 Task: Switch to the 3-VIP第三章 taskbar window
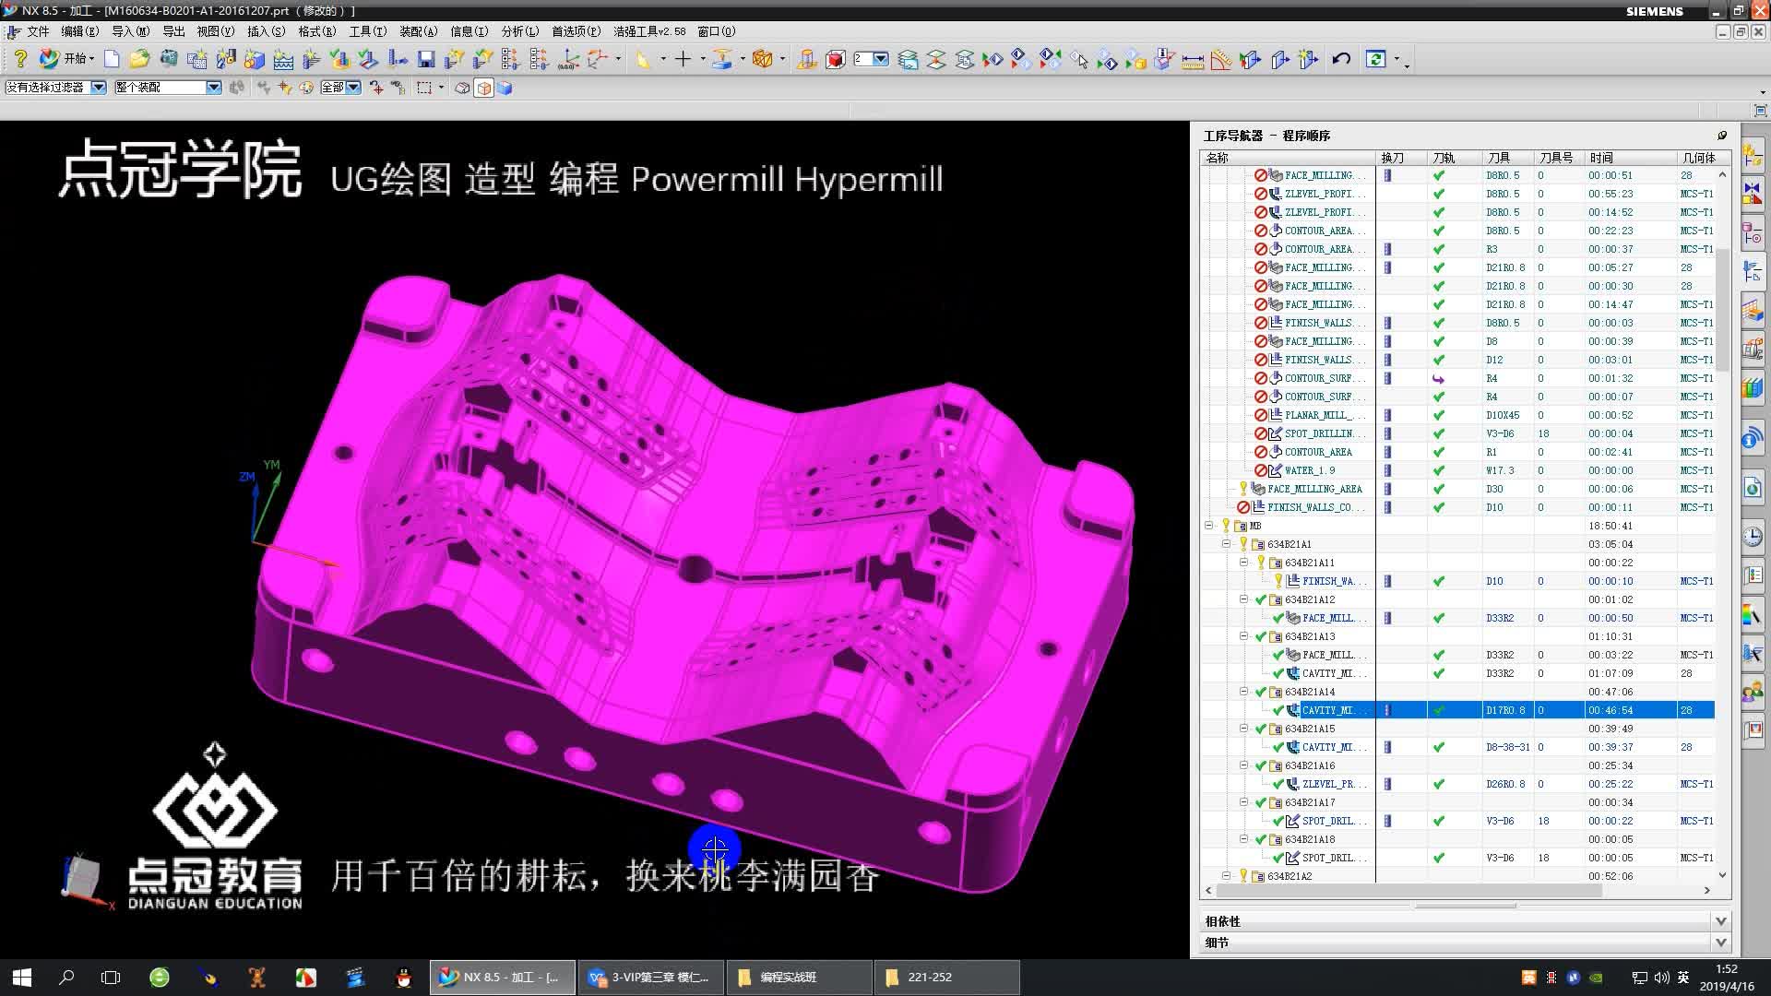click(650, 977)
